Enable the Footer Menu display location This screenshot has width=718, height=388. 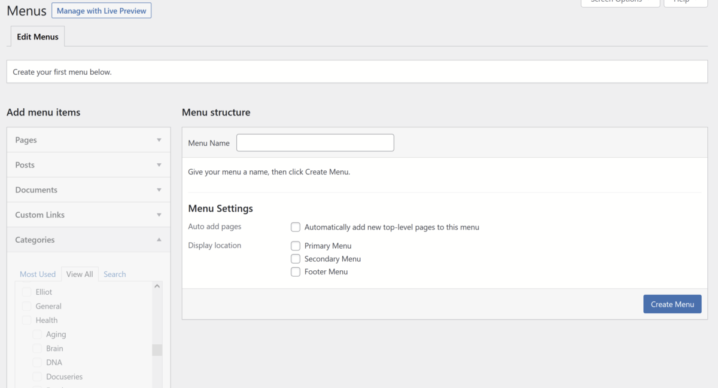pyautogui.click(x=295, y=271)
